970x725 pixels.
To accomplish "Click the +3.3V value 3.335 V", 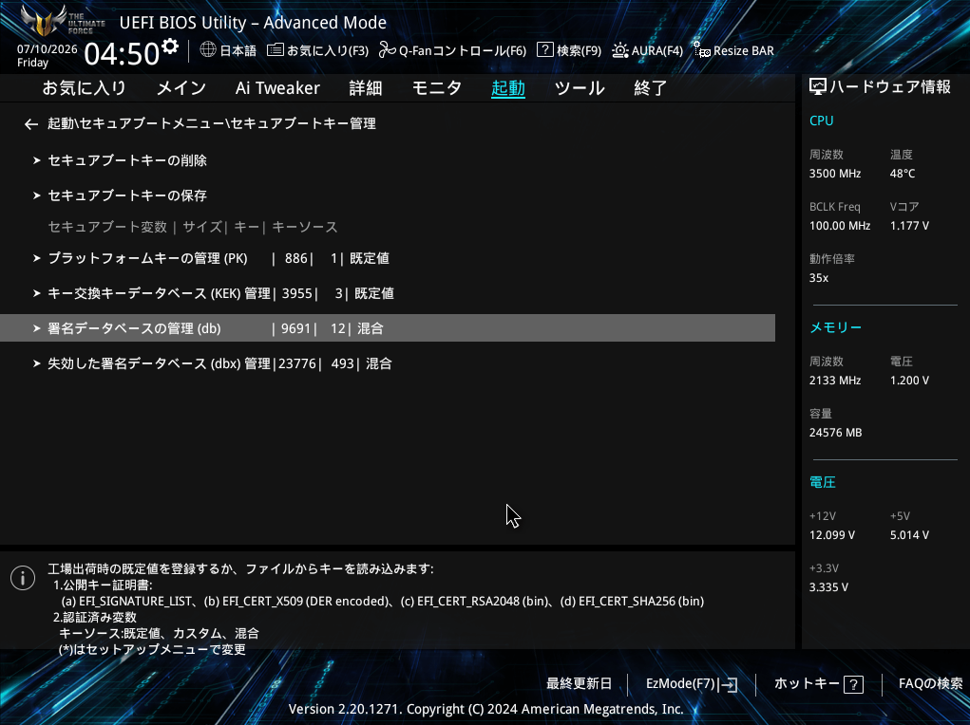I will coord(829,587).
